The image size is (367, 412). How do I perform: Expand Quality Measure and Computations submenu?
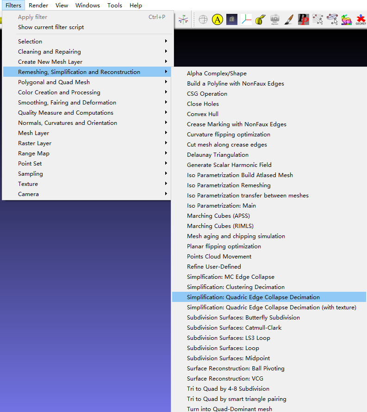click(87, 112)
